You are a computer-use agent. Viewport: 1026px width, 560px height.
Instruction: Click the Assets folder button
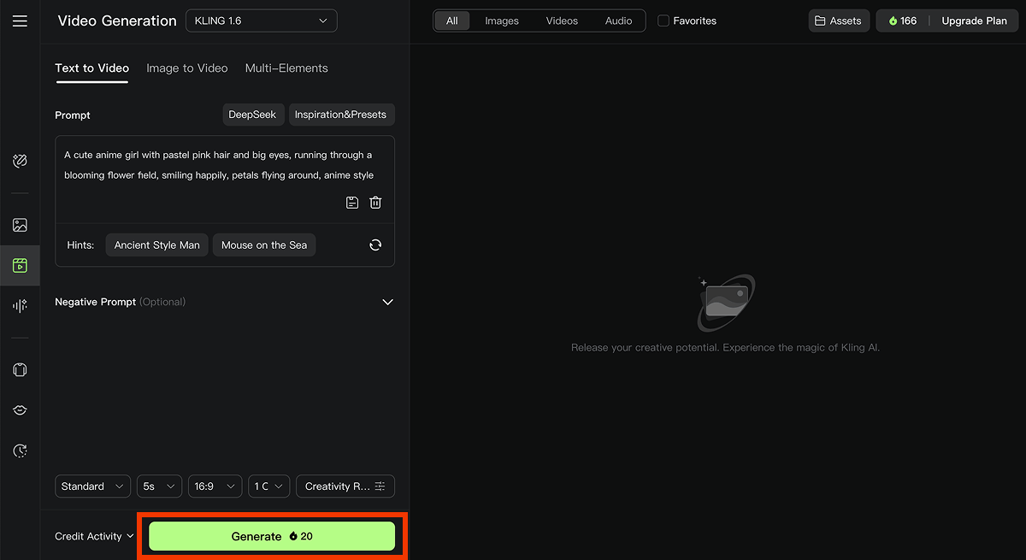pyautogui.click(x=839, y=21)
